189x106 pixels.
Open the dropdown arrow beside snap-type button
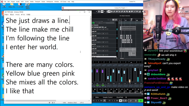pyautogui.click(x=105, y=11)
